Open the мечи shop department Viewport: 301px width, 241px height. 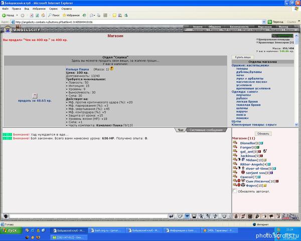240,75
